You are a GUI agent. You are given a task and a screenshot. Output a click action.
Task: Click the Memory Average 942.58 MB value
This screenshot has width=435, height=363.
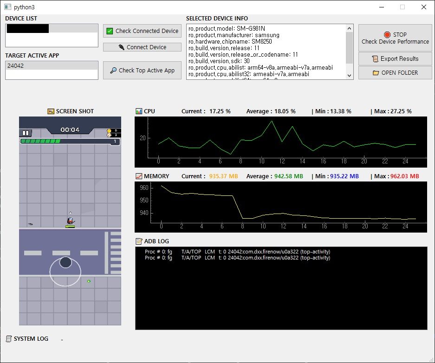(288, 176)
